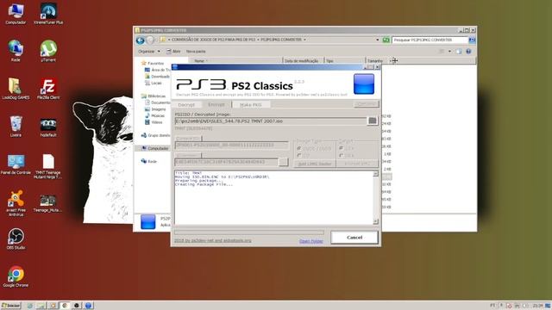Select Músicas in the Explorer sidebar

click(x=154, y=115)
